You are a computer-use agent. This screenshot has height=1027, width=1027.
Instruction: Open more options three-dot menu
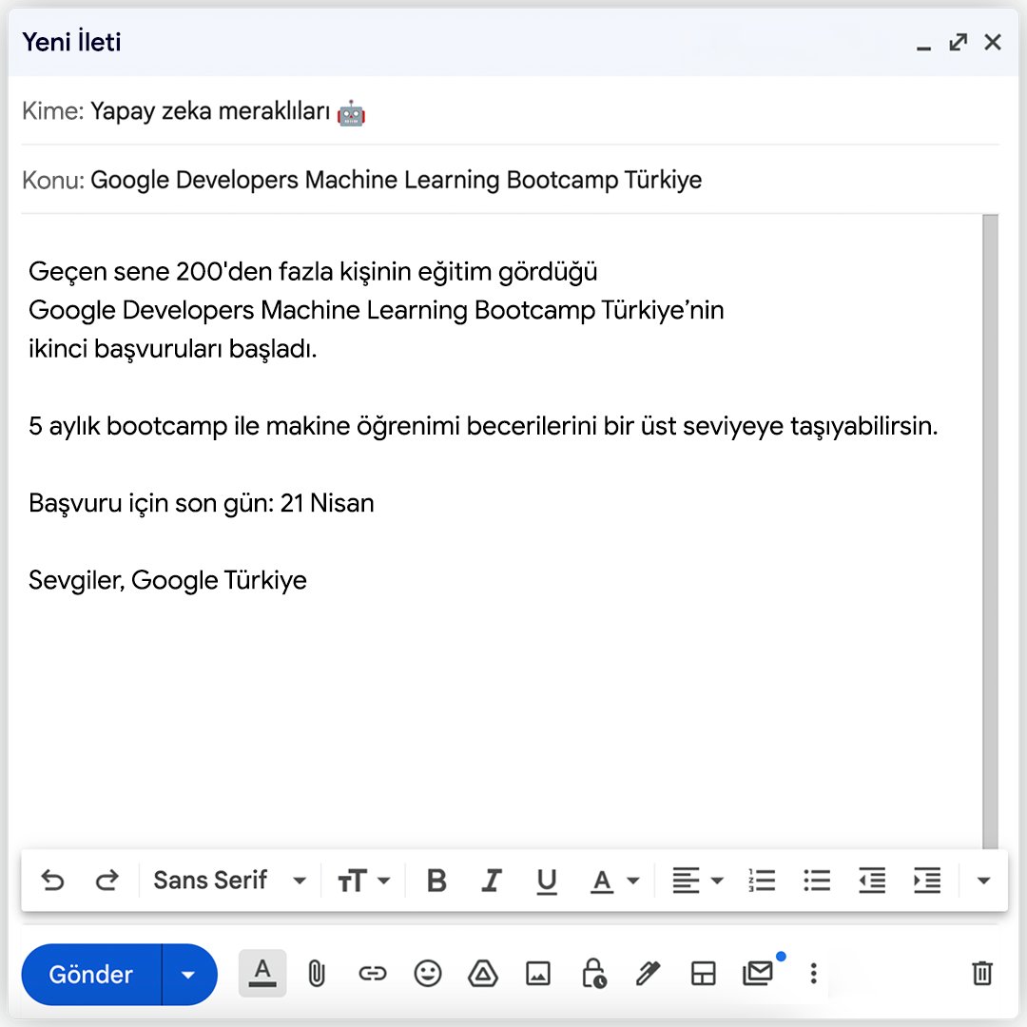[813, 974]
